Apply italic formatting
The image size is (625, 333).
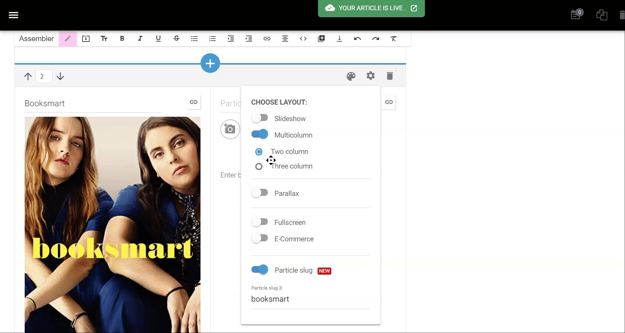coord(140,38)
